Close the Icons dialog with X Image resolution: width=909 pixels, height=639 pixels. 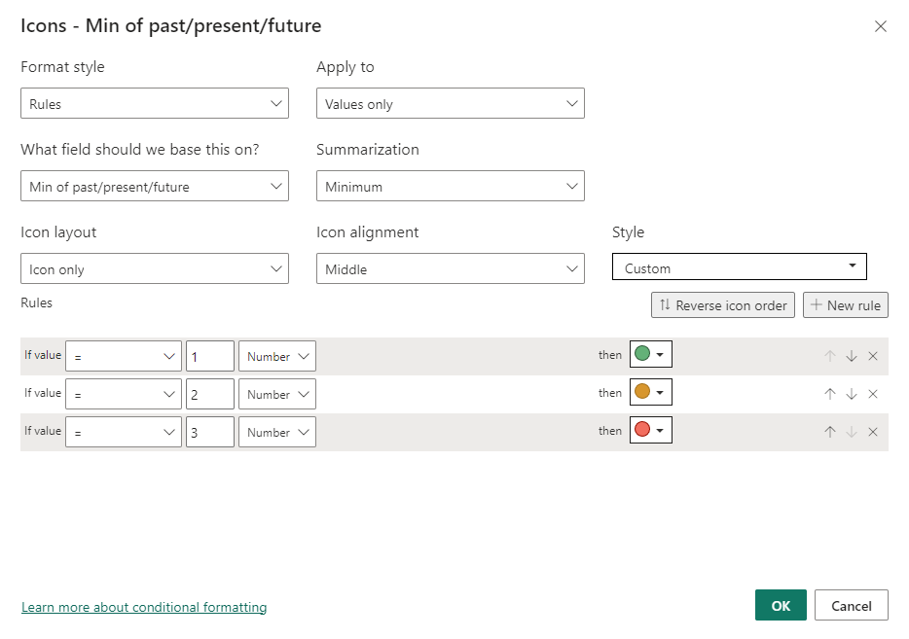click(880, 26)
